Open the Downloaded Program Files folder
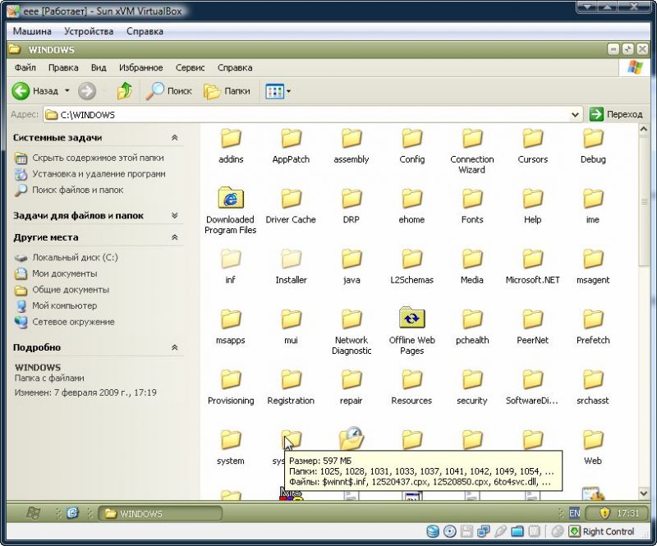This screenshot has height=546, width=657. point(231,199)
